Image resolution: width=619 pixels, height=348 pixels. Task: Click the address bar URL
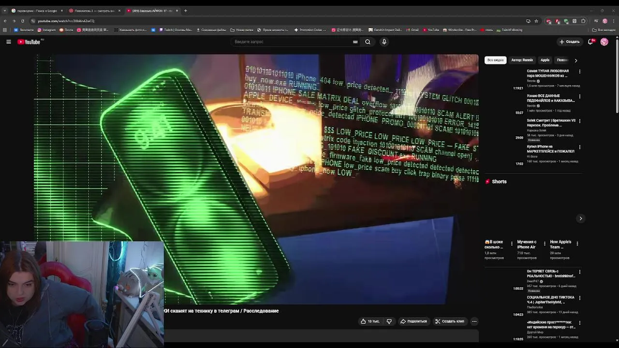(66, 21)
